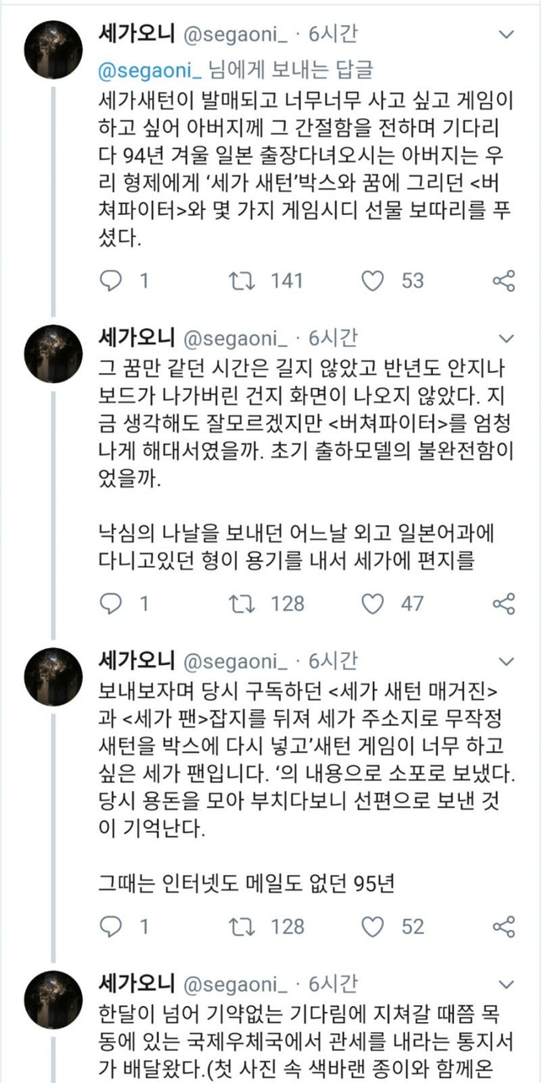Open the chevron menu on the '세가새턴이 발매되고' tweet
This screenshot has width=541, height=1083.
click(507, 35)
